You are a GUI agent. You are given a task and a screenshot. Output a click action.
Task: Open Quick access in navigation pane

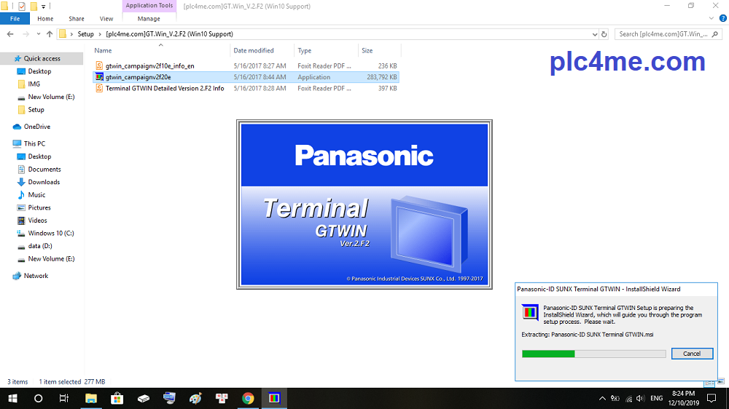pyautogui.click(x=42, y=58)
